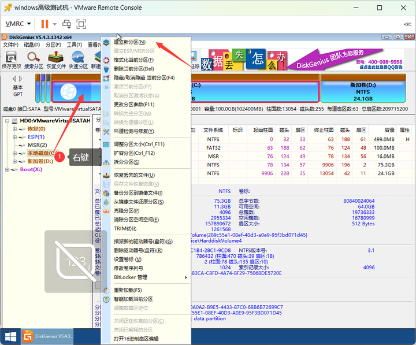Choose 打开16进制扇区编辑 menu entry
Screen dimensions: 416x345
pos(146,339)
